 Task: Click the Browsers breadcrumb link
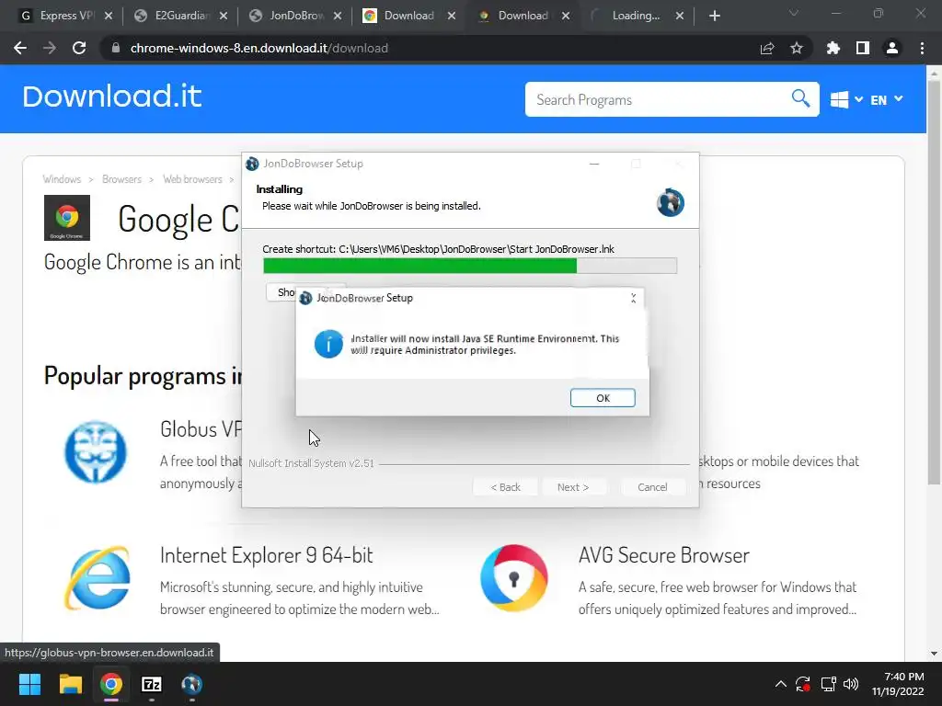click(121, 179)
